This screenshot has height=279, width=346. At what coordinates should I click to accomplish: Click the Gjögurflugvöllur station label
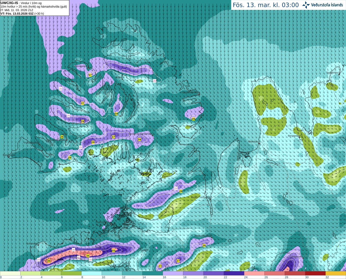point(190,92)
